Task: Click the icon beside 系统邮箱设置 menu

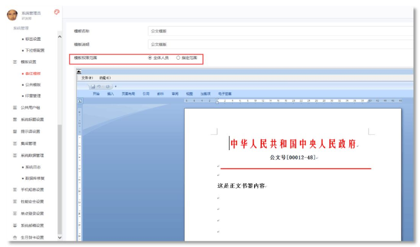Action: pos(15,225)
